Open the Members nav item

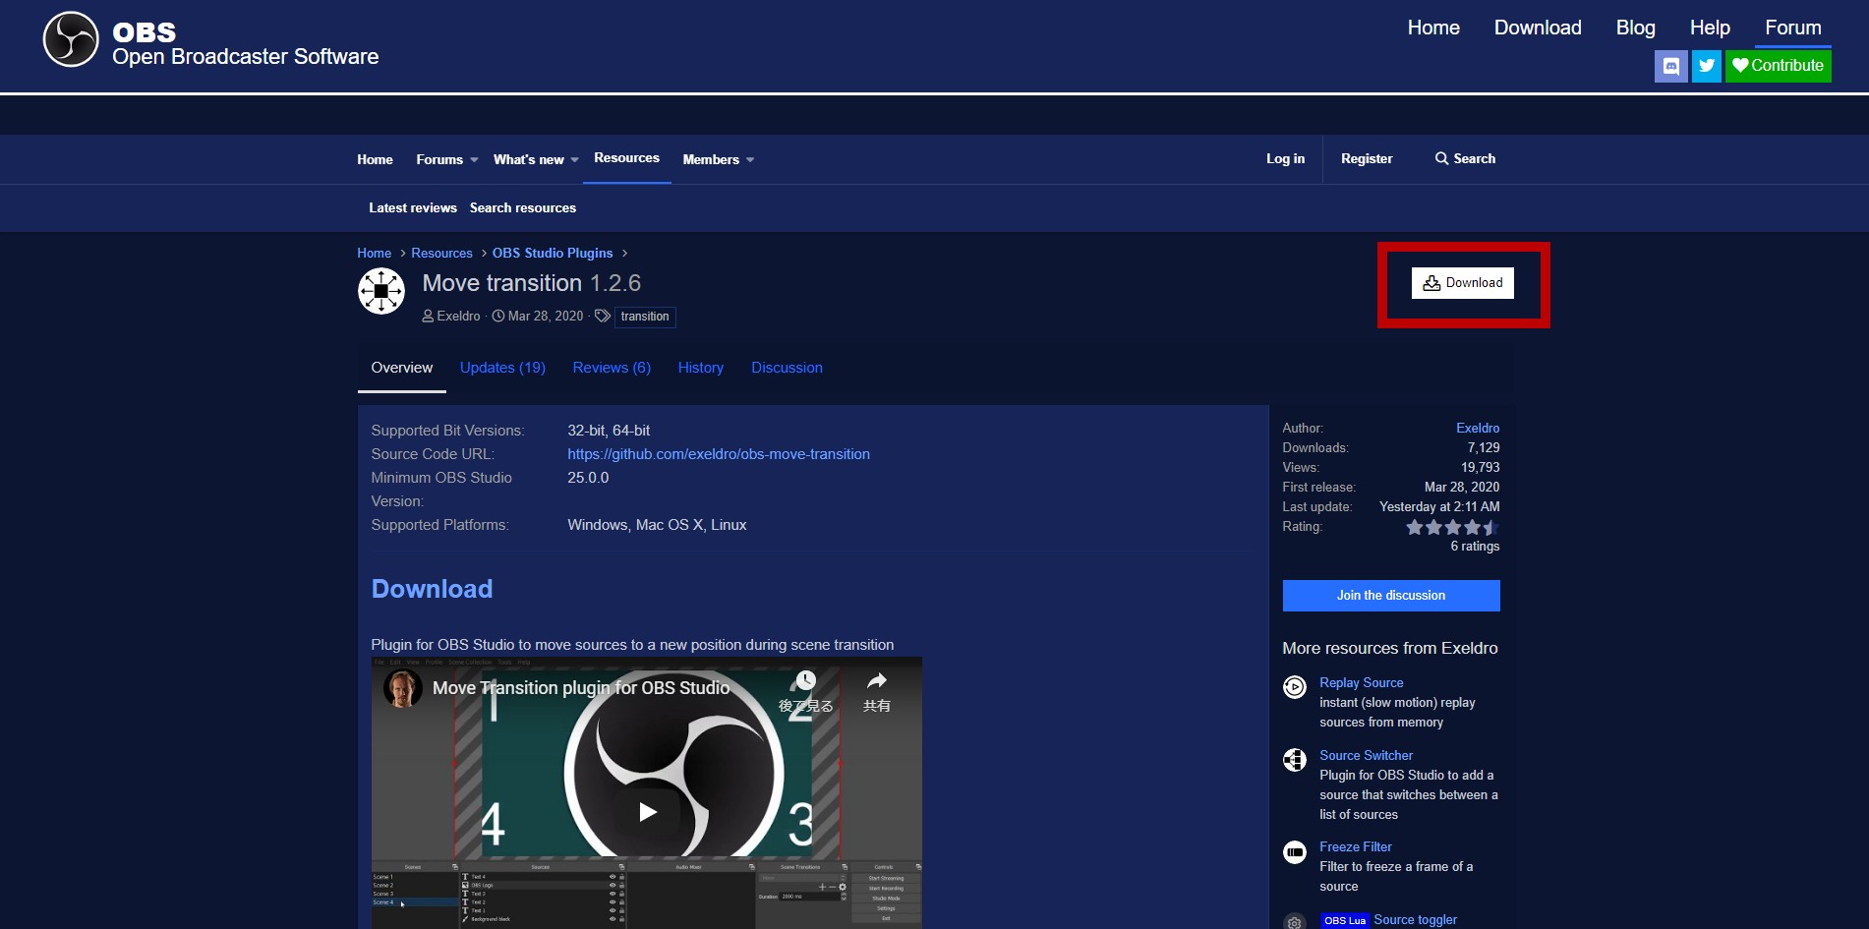(710, 159)
